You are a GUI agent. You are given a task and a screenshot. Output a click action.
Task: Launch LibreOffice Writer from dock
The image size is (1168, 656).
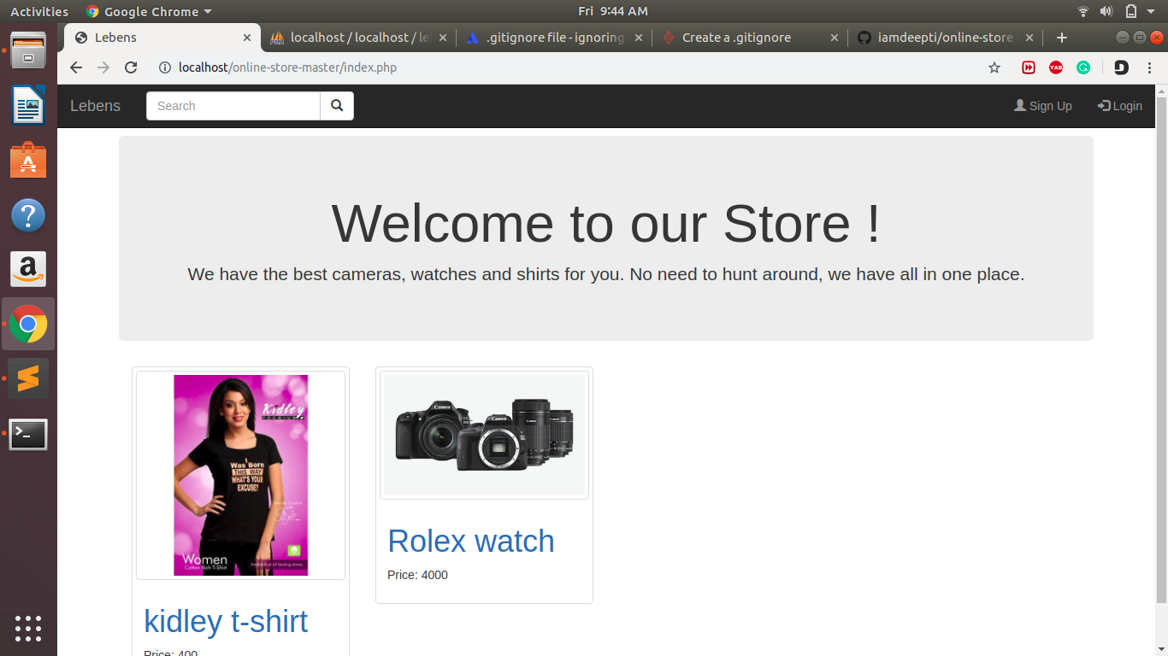pyautogui.click(x=28, y=106)
